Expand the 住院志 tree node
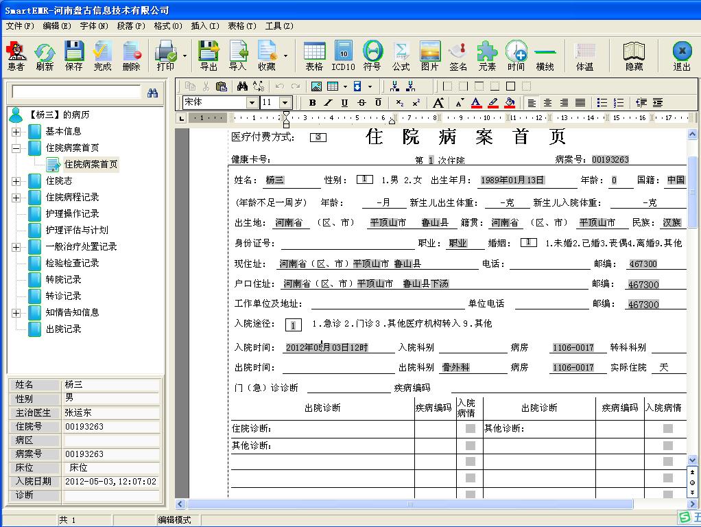 pos(16,181)
